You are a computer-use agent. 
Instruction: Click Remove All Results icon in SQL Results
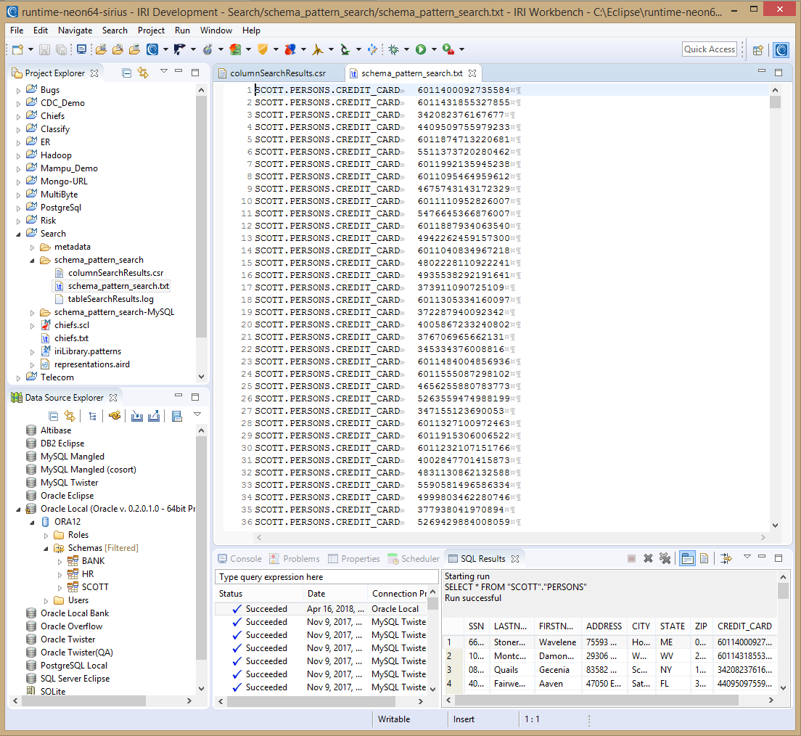[x=665, y=558]
